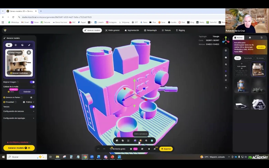This screenshot has width=269, height=168.
Task: Toggle the Mejorar imagen switch
Action: (32, 82)
